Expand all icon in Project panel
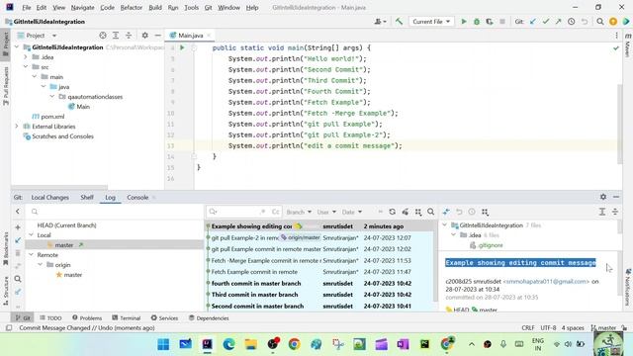 (116, 36)
